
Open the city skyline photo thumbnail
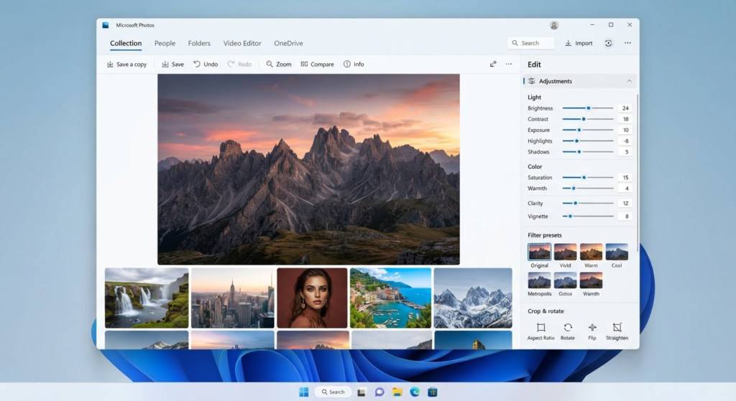(232, 298)
